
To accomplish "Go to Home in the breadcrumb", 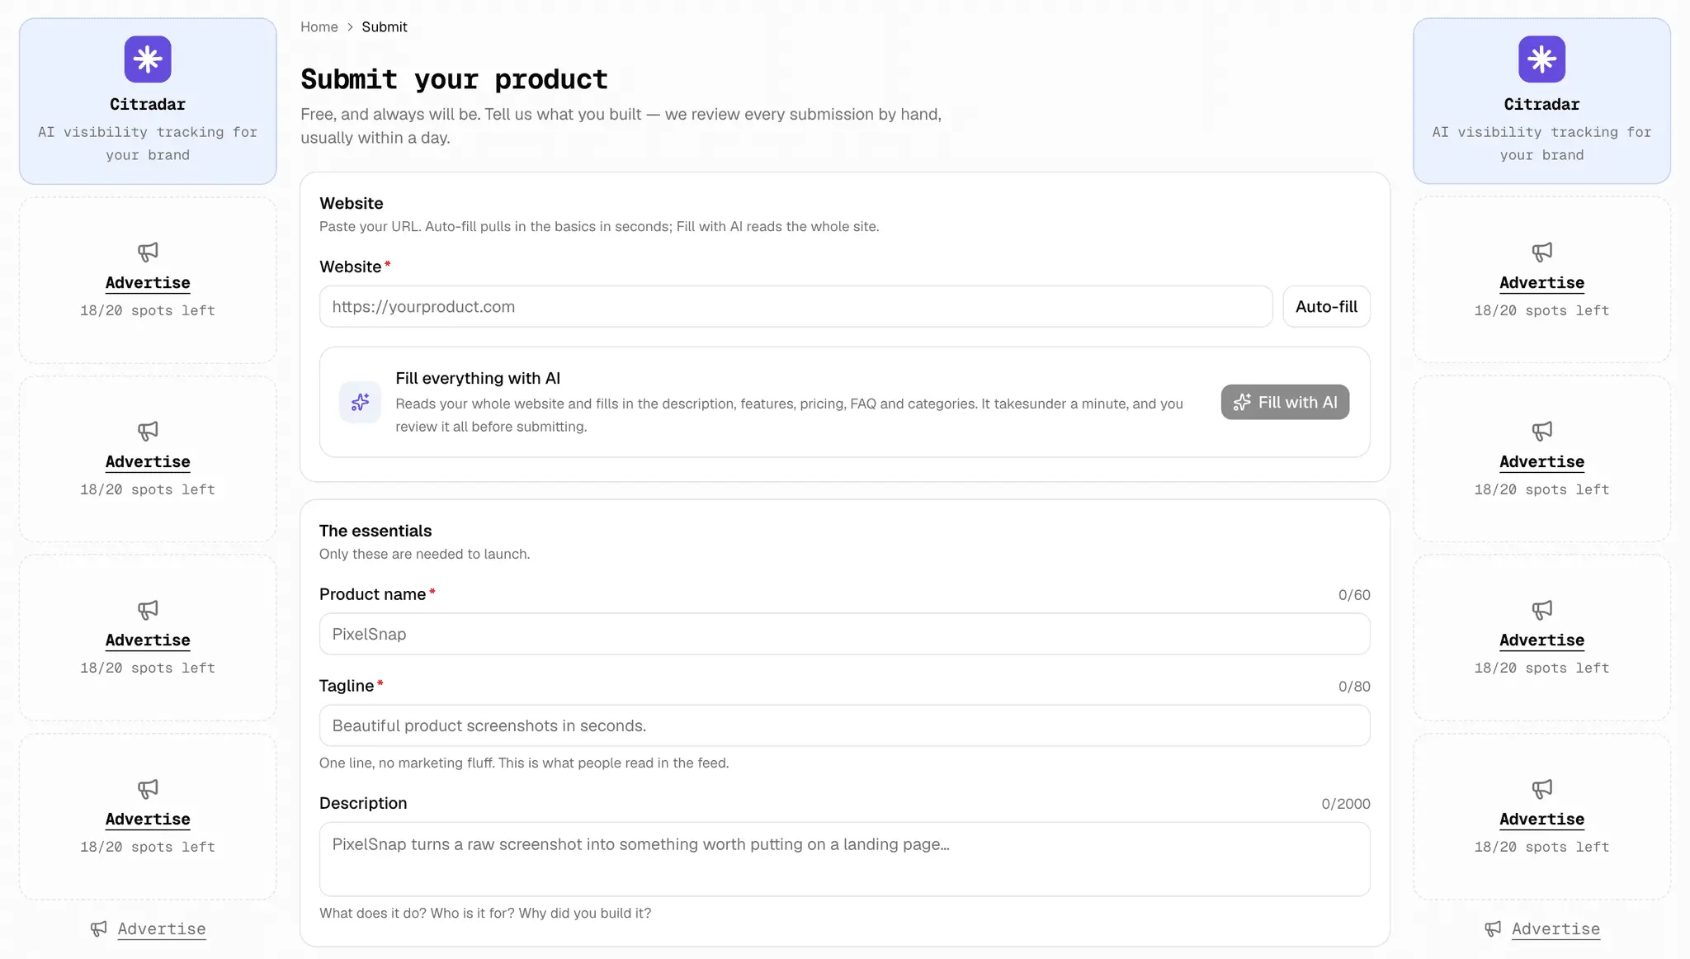I will (319, 27).
